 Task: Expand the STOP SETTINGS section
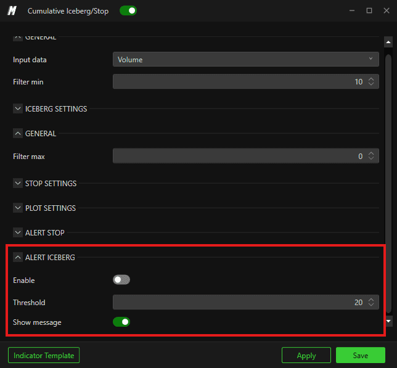tap(18, 183)
